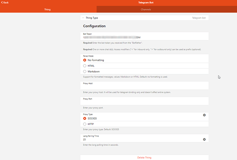The width and height of the screenshot is (237, 160).
Task: Click the BotFather bot token hint text
Action: coord(113,43)
